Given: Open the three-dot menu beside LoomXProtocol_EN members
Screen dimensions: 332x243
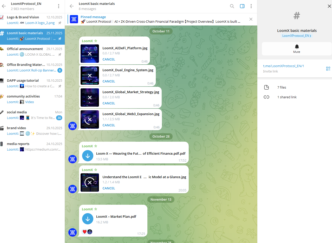Looking at the screenshot, I should click(59, 6).
